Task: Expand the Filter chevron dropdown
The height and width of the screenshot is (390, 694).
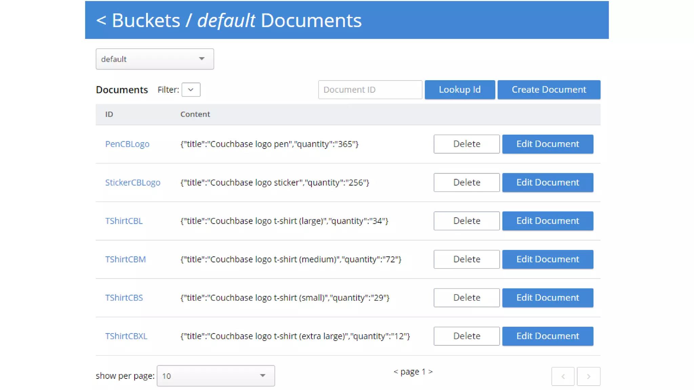Action: [191, 90]
